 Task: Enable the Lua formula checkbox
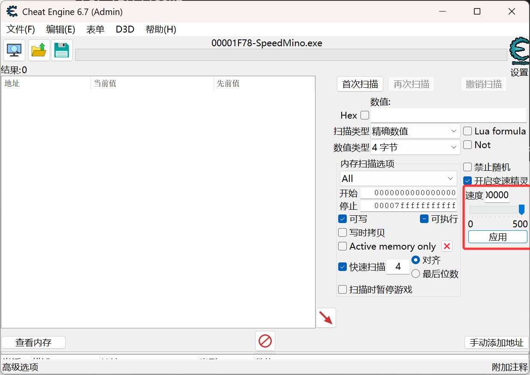click(467, 131)
